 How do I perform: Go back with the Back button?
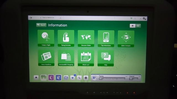point(41,25)
